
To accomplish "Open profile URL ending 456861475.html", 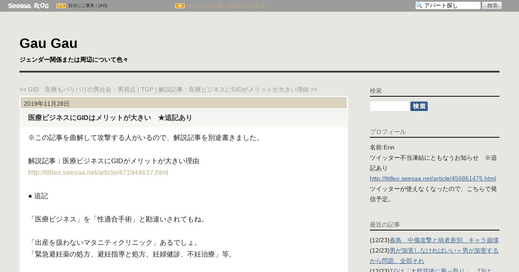I will pos(433,178).
